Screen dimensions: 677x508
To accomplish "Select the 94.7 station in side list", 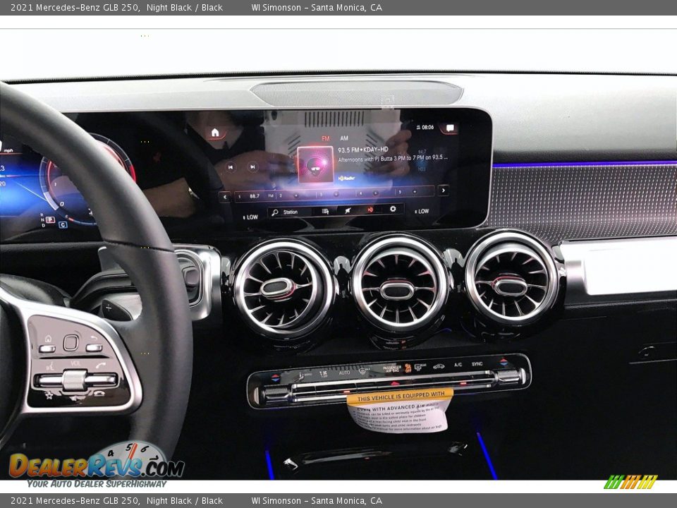I will [422, 152].
